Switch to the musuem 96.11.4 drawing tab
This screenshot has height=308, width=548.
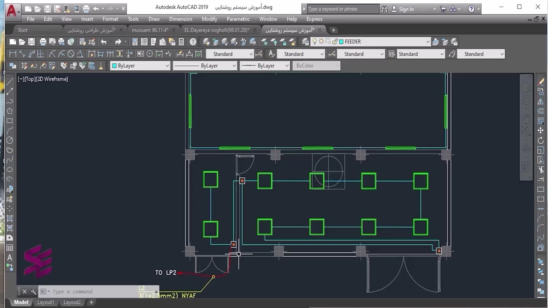pyautogui.click(x=150, y=30)
